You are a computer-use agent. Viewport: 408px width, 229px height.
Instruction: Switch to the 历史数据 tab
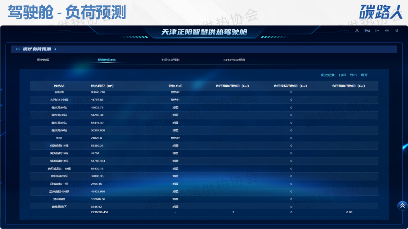[43, 60]
